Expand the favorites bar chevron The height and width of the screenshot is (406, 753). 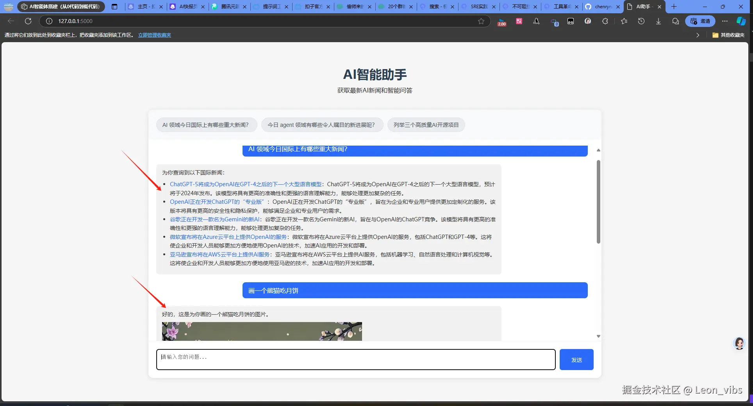click(x=698, y=35)
